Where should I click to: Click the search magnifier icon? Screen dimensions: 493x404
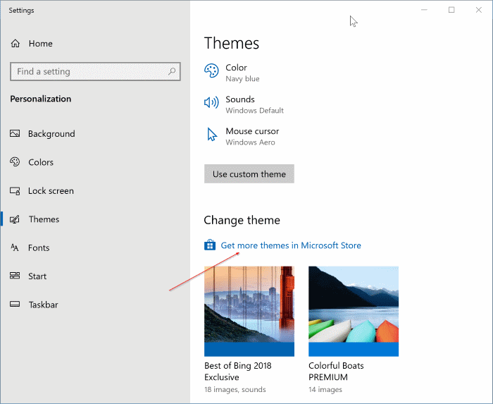tap(172, 71)
